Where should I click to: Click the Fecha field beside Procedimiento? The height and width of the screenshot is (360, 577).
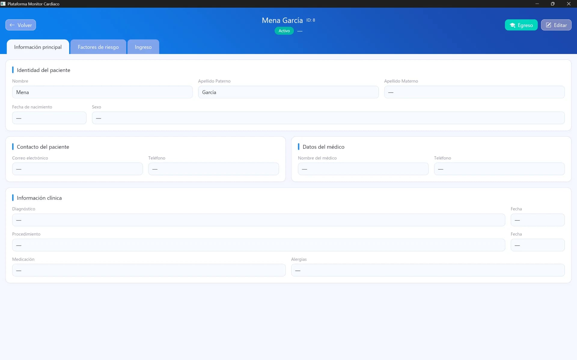(538, 245)
